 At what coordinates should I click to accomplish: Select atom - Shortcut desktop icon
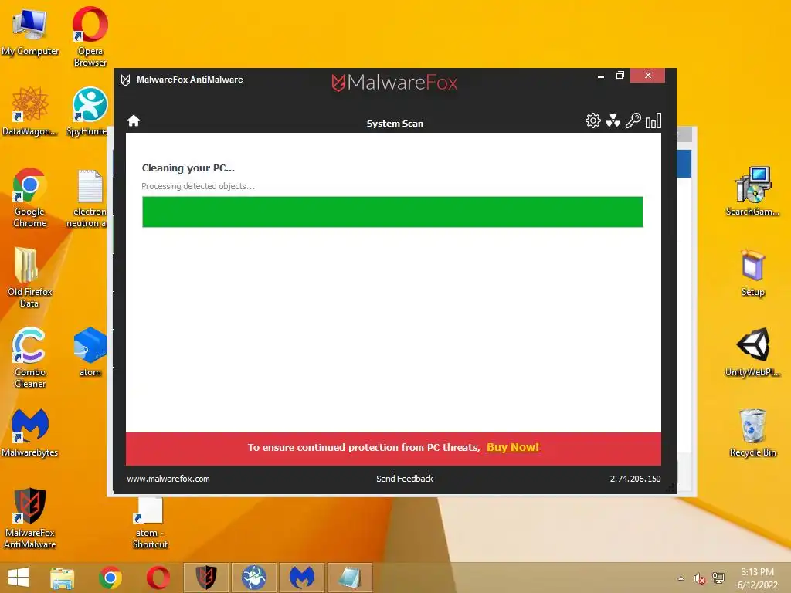point(150,524)
